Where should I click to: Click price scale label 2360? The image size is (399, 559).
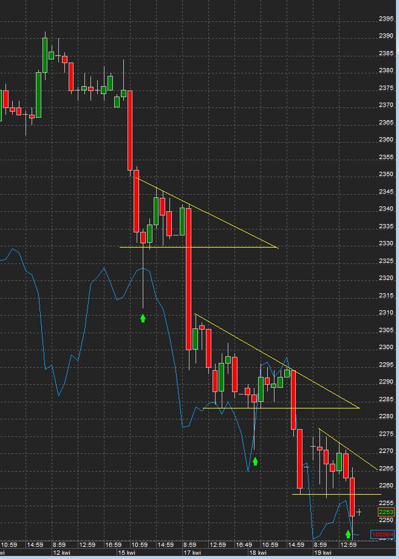tap(386, 140)
